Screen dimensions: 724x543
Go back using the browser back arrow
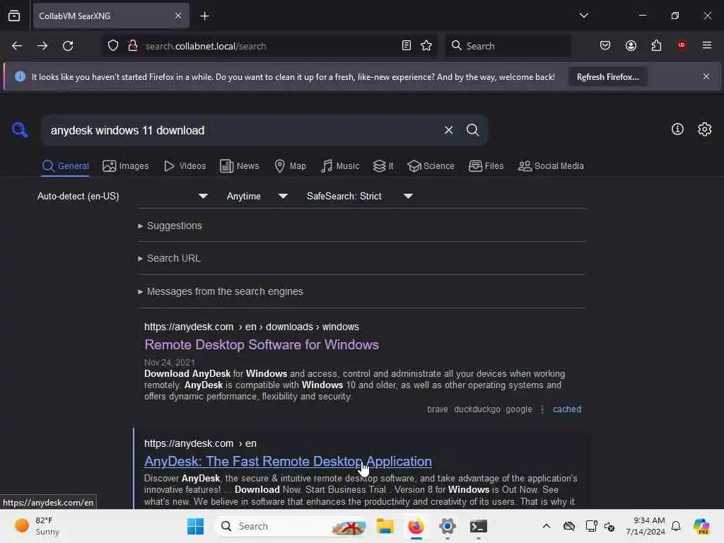pyautogui.click(x=17, y=46)
